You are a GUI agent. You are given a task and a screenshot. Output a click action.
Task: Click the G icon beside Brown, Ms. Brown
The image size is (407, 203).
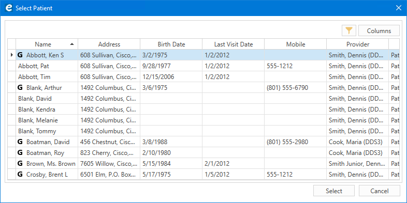coord(20,164)
